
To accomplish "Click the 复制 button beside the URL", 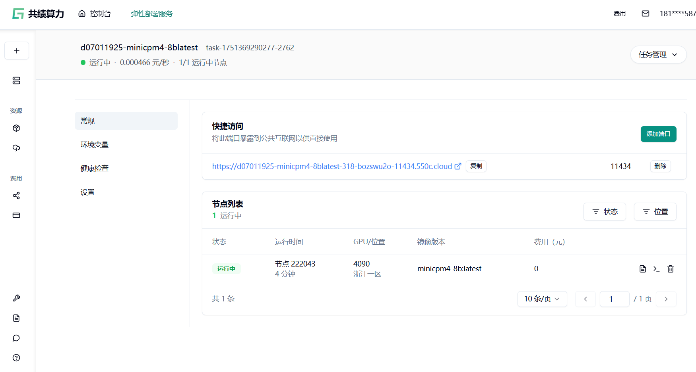I will tap(476, 166).
